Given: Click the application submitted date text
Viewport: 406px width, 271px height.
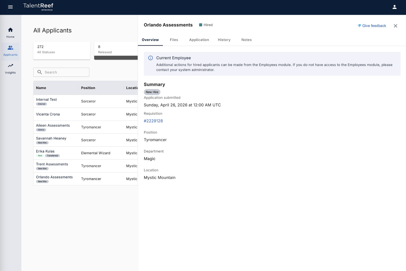Looking at the screenshot, I should [x=182, y=105].
